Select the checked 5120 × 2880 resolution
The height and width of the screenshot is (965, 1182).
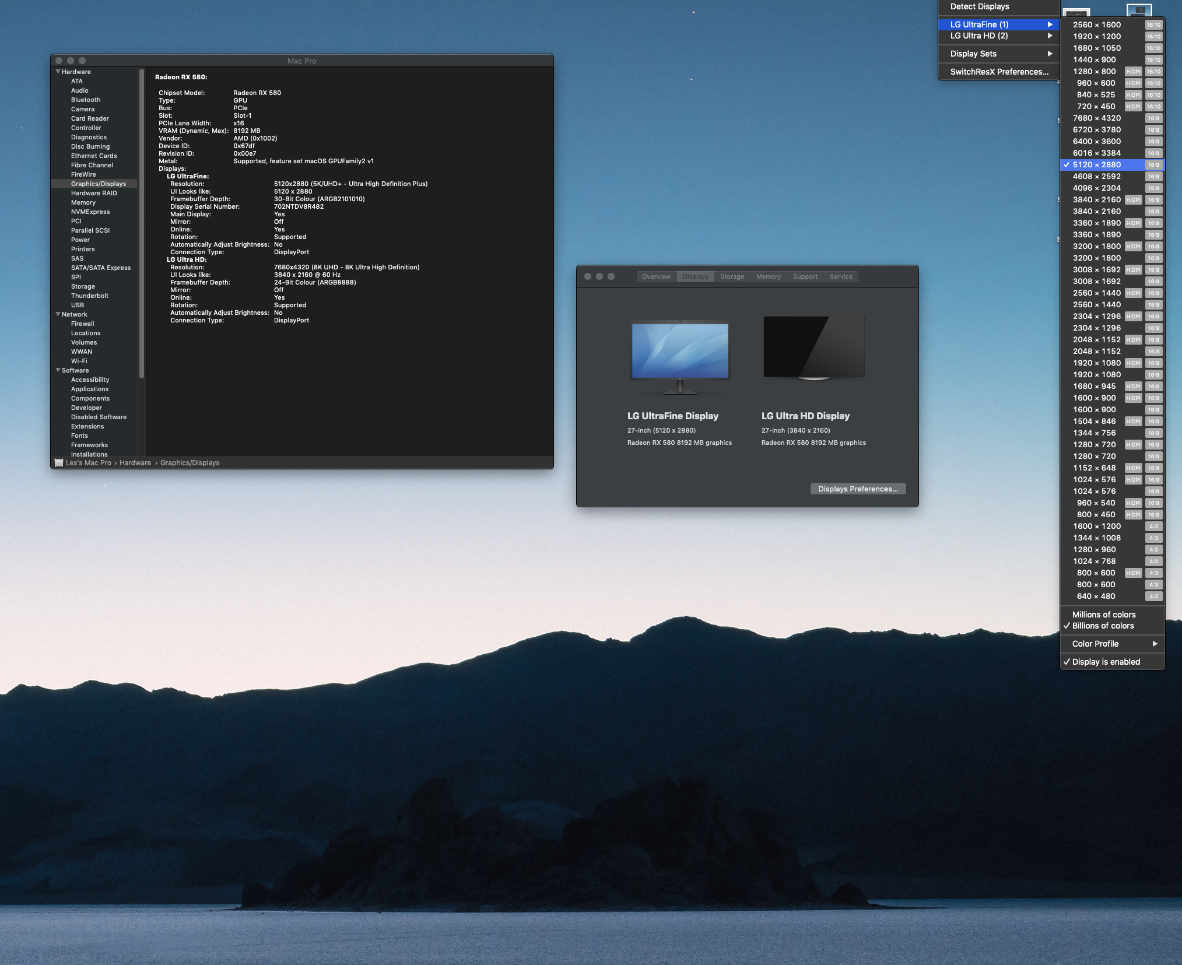[x=1112, y=165]
